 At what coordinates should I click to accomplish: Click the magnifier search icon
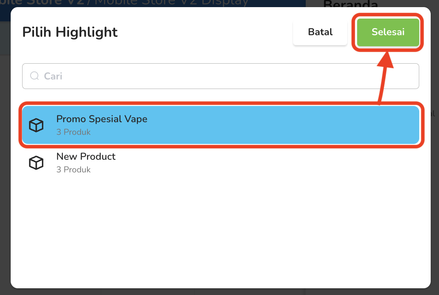pos(34,76)
